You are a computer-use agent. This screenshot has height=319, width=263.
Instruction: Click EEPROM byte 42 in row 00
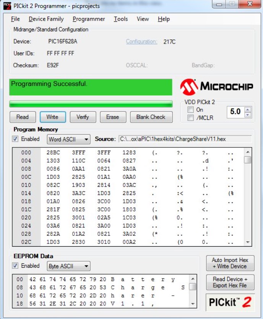(x=32, y=279)
